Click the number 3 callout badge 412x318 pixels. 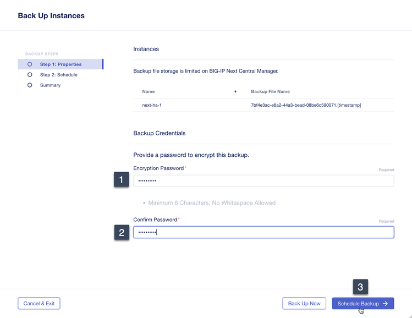360,287
